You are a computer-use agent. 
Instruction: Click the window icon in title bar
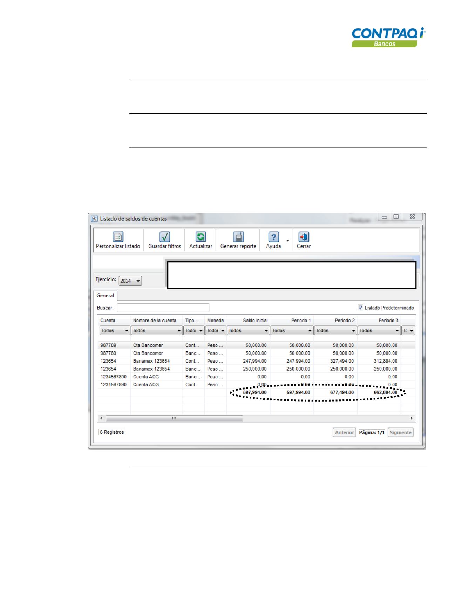pos(94,219)
